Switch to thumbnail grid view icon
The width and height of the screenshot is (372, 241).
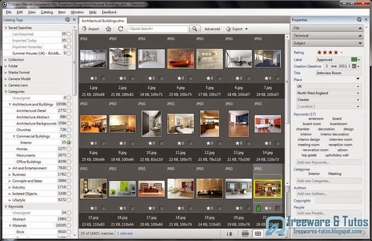tap(258, 234)
